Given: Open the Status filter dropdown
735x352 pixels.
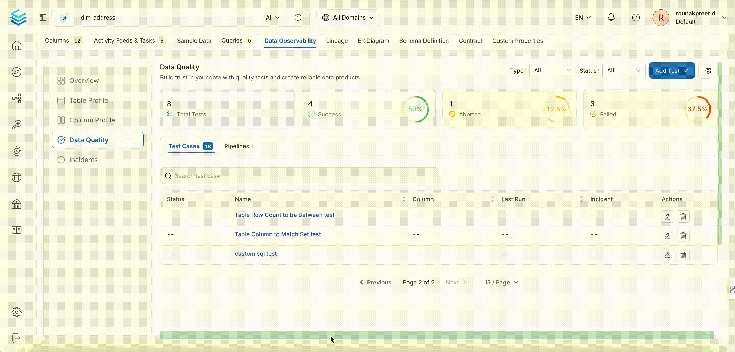Looking at the screenshot, I should coord(623,71).
